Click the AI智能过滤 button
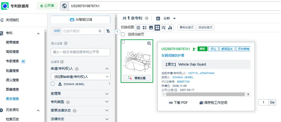The image size is (281, 122). [81, 20]
